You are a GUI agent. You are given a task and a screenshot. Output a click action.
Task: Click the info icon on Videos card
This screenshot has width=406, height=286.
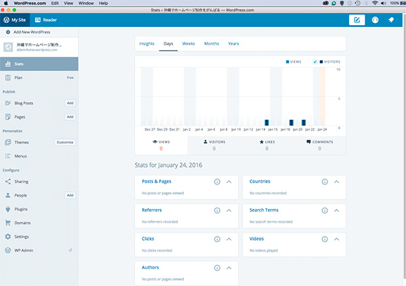click(x=325, y=239)
